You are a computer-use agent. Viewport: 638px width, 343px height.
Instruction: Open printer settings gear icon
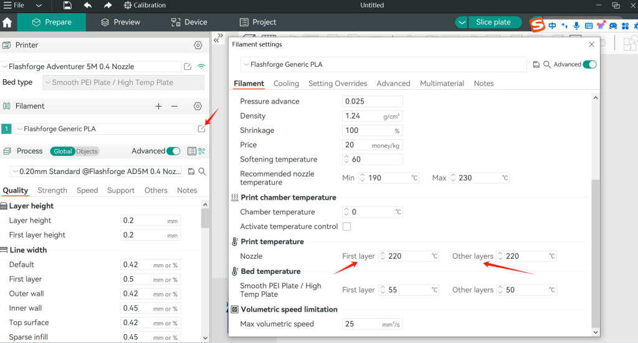click(x=198, y=46)
